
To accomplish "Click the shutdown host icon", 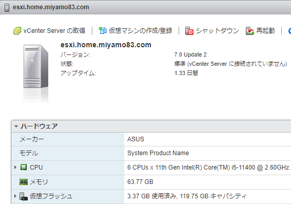I will pos(189,31).
